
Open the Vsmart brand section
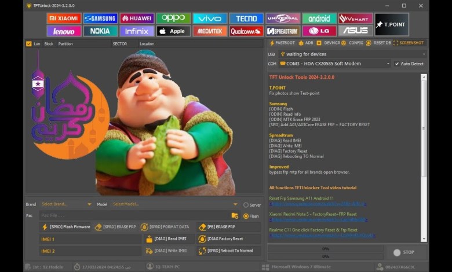pos(355,19)
